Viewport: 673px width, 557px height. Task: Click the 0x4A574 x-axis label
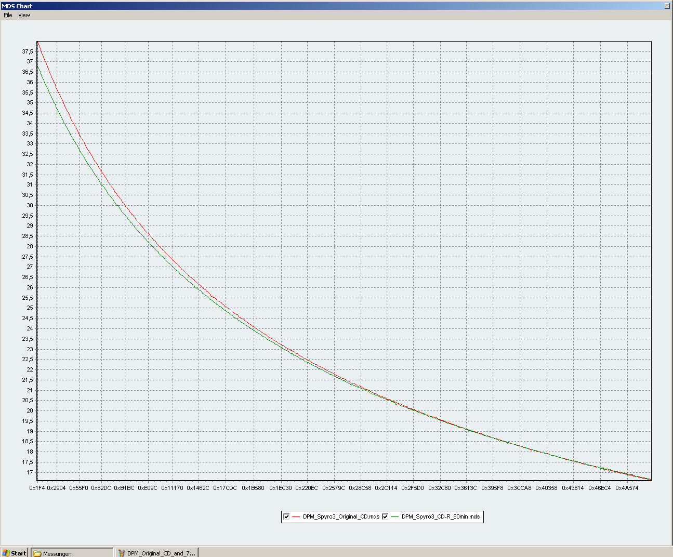(627, 488)
